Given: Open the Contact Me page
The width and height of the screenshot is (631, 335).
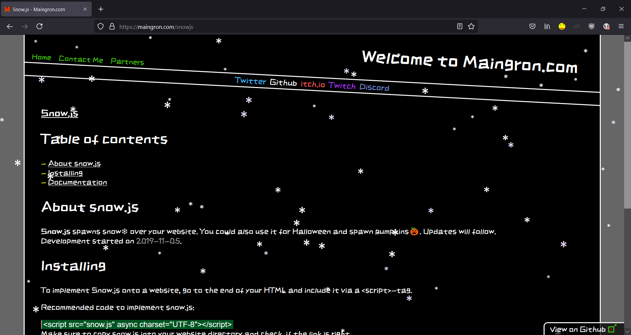Looking at the screenshot, I should 81,59.
